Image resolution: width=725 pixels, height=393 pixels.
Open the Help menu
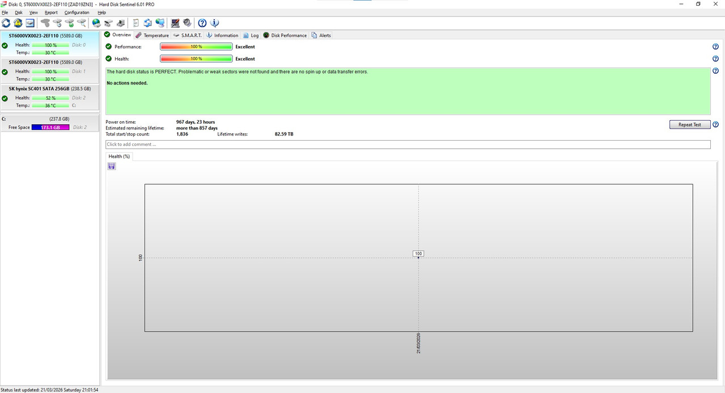click(x=101, y=12)
